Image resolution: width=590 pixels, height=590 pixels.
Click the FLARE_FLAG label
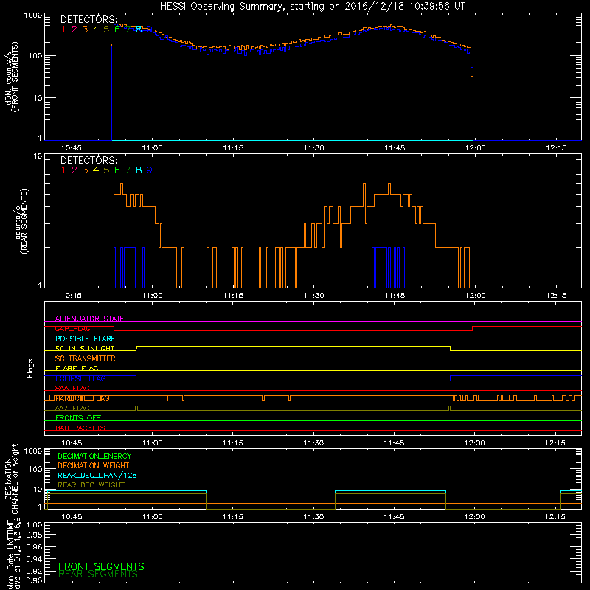point(77,368)
